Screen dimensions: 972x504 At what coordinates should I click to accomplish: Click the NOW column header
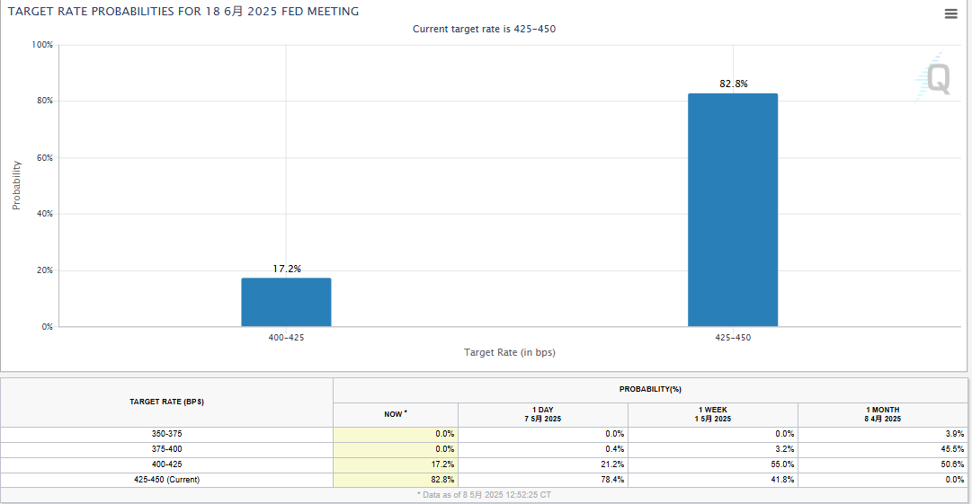396,414
